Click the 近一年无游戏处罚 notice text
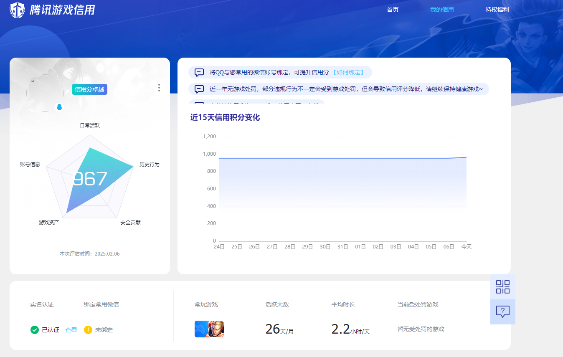The width and height of the screenshot is (563, 357). click(x=346, y=89)
